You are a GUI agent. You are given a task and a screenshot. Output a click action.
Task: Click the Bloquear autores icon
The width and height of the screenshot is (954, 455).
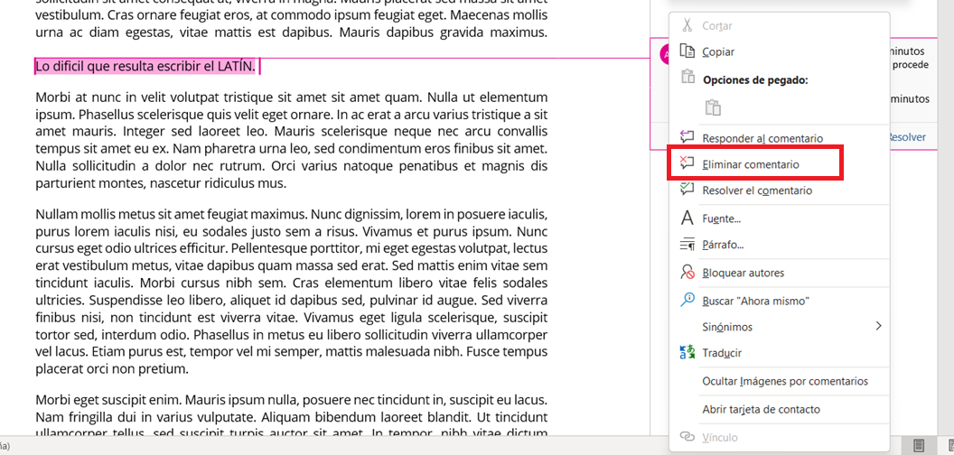(x=687, y=272)
